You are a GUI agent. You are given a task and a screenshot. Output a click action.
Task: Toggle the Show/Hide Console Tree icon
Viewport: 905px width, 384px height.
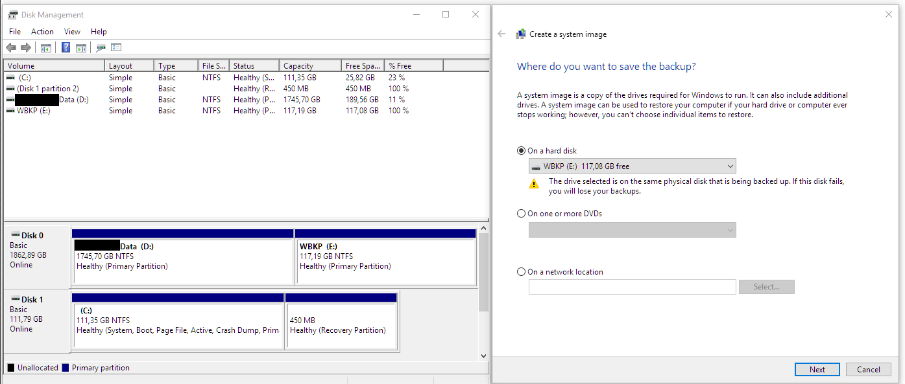pyautogui.click(x=45, y=47)
